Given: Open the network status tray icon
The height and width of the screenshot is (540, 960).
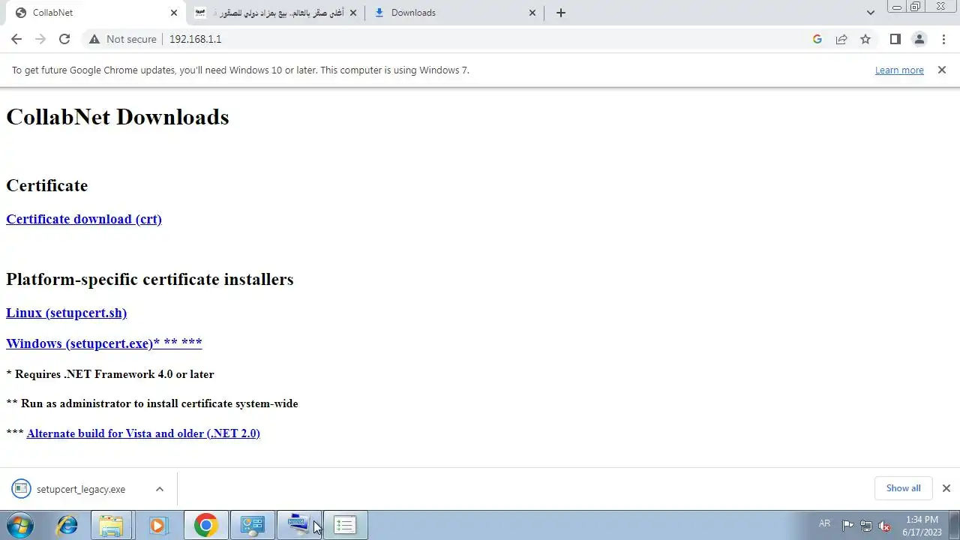Looking at the screenshot, I should tap(866, 526).
